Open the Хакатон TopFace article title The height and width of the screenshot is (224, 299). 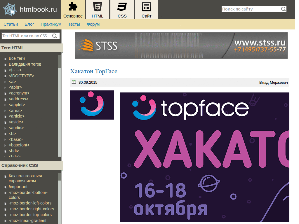[94, 71]
